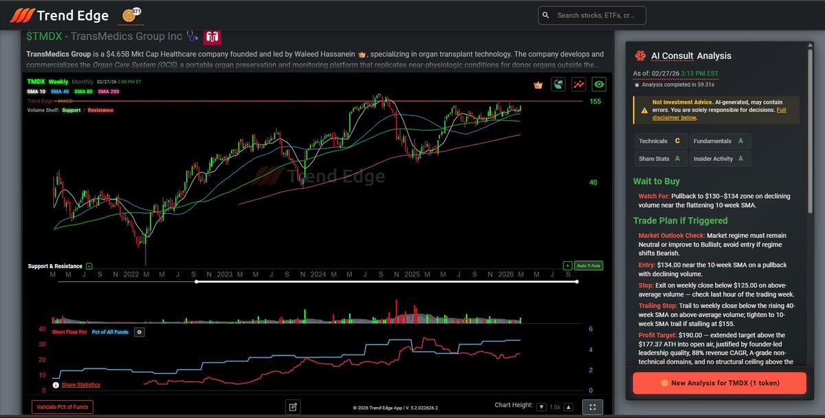
Task: Open the Technicals grade C chip
Action: [x=660, y=141]
